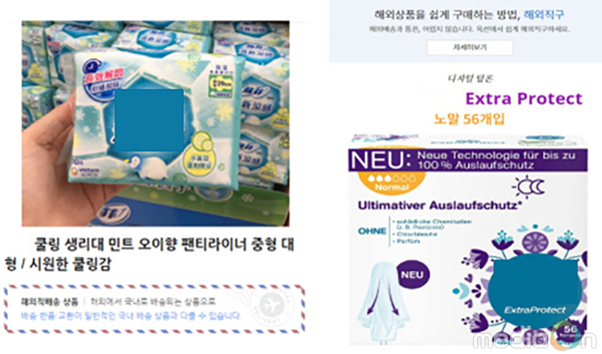
Task: Click the media on watermark logo
Action: pyautogui.click(x=535, y=338)
